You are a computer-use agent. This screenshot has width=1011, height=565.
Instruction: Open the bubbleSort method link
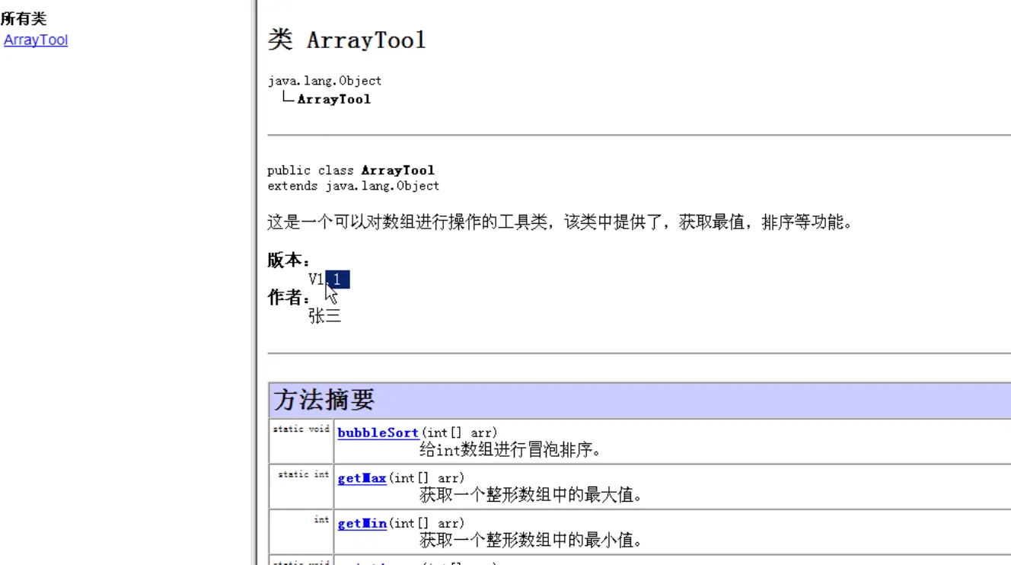pos(378,433)
